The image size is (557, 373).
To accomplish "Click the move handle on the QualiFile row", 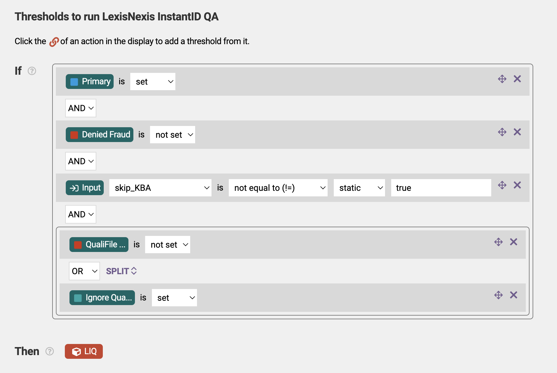I will click(498, 242).
